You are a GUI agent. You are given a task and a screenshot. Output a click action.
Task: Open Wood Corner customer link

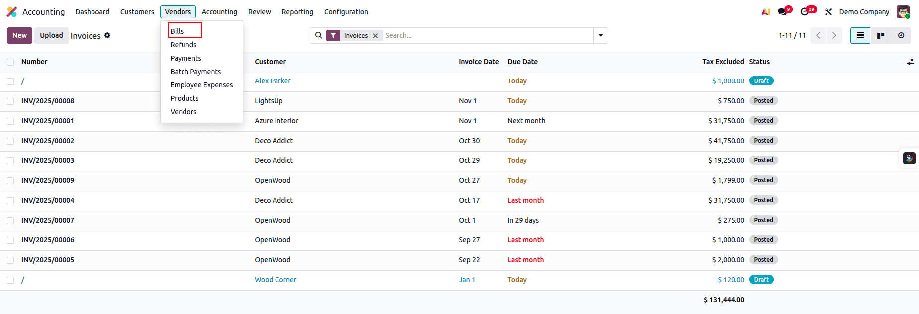click(x=276, y=280)
